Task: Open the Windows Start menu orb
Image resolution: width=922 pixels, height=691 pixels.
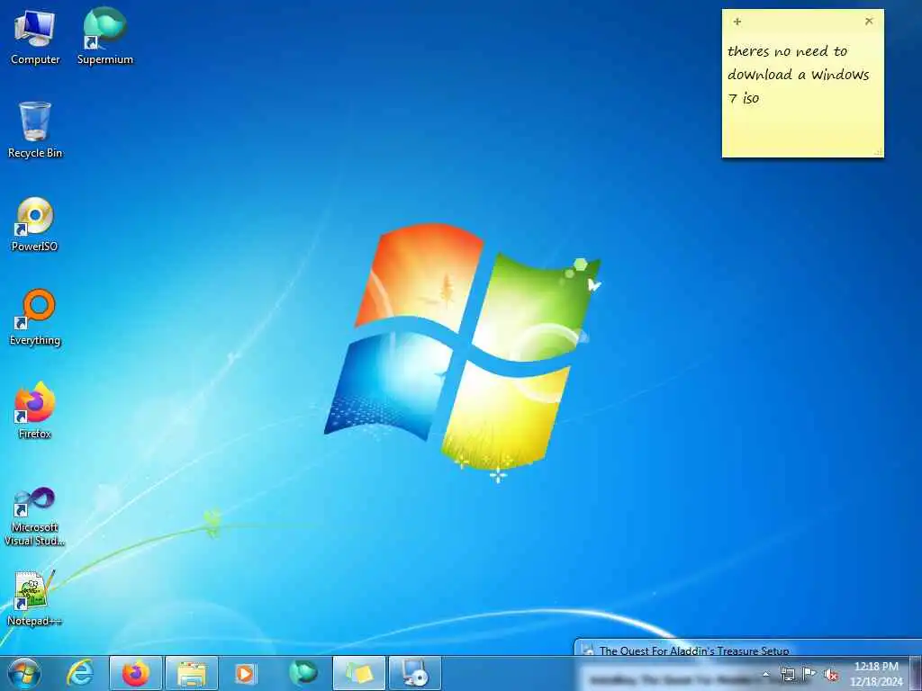Action: coord(24,673)
